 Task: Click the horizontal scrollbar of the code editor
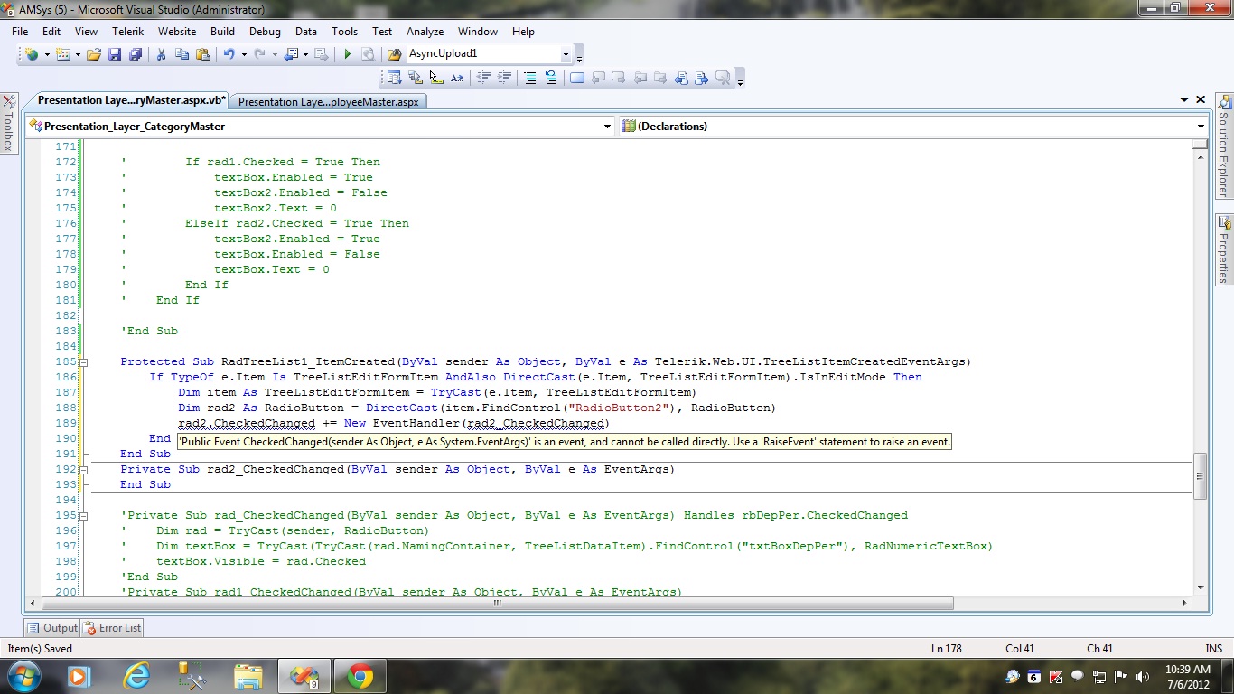tap(496, 603)
